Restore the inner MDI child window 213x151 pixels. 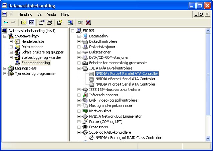click(201, 14)
